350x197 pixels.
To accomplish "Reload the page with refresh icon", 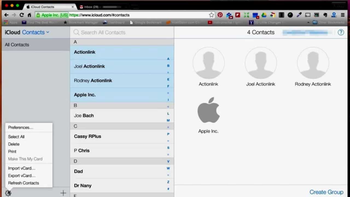I will click(22, 15).
